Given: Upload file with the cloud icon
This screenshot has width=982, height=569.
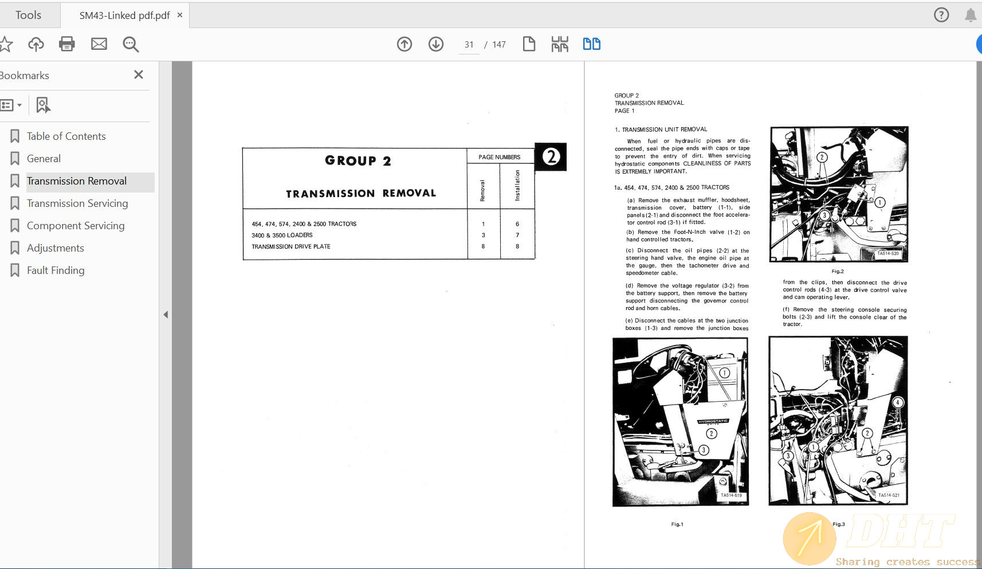Looking at the screenshot, I should (36, 44).
